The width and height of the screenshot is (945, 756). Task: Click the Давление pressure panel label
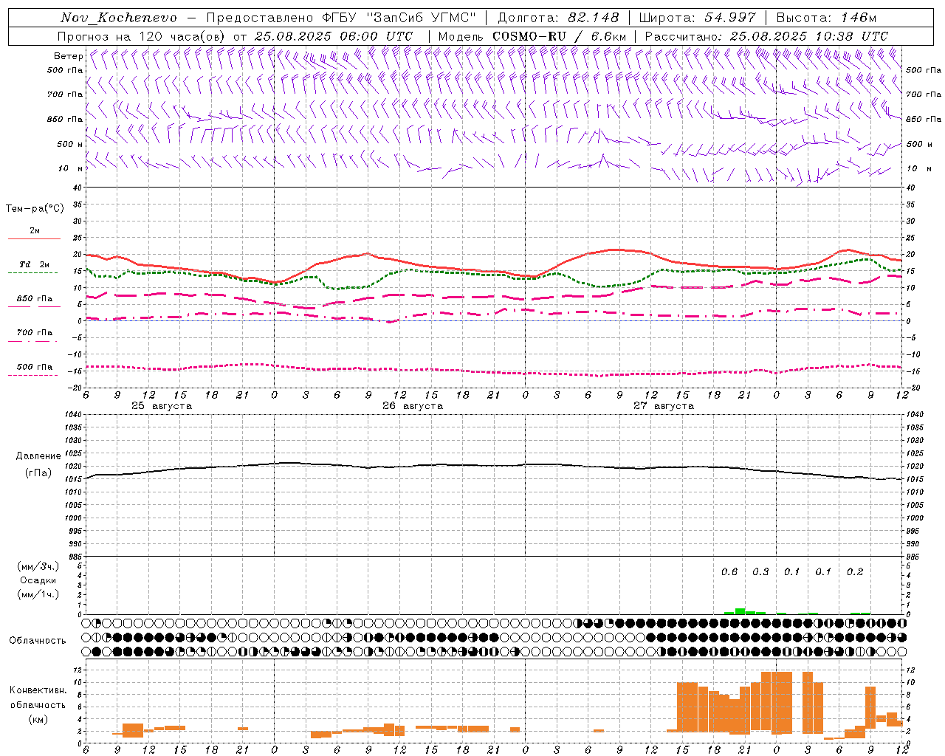pos(38,456)
